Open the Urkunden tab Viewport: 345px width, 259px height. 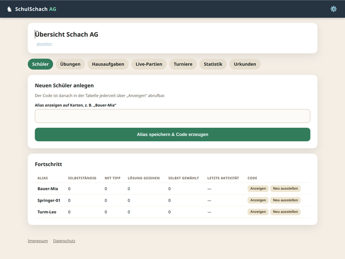click(x=245, y=64)
